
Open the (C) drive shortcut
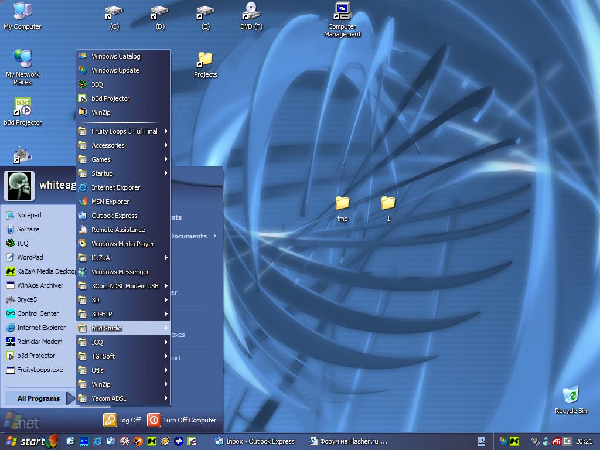114,18
